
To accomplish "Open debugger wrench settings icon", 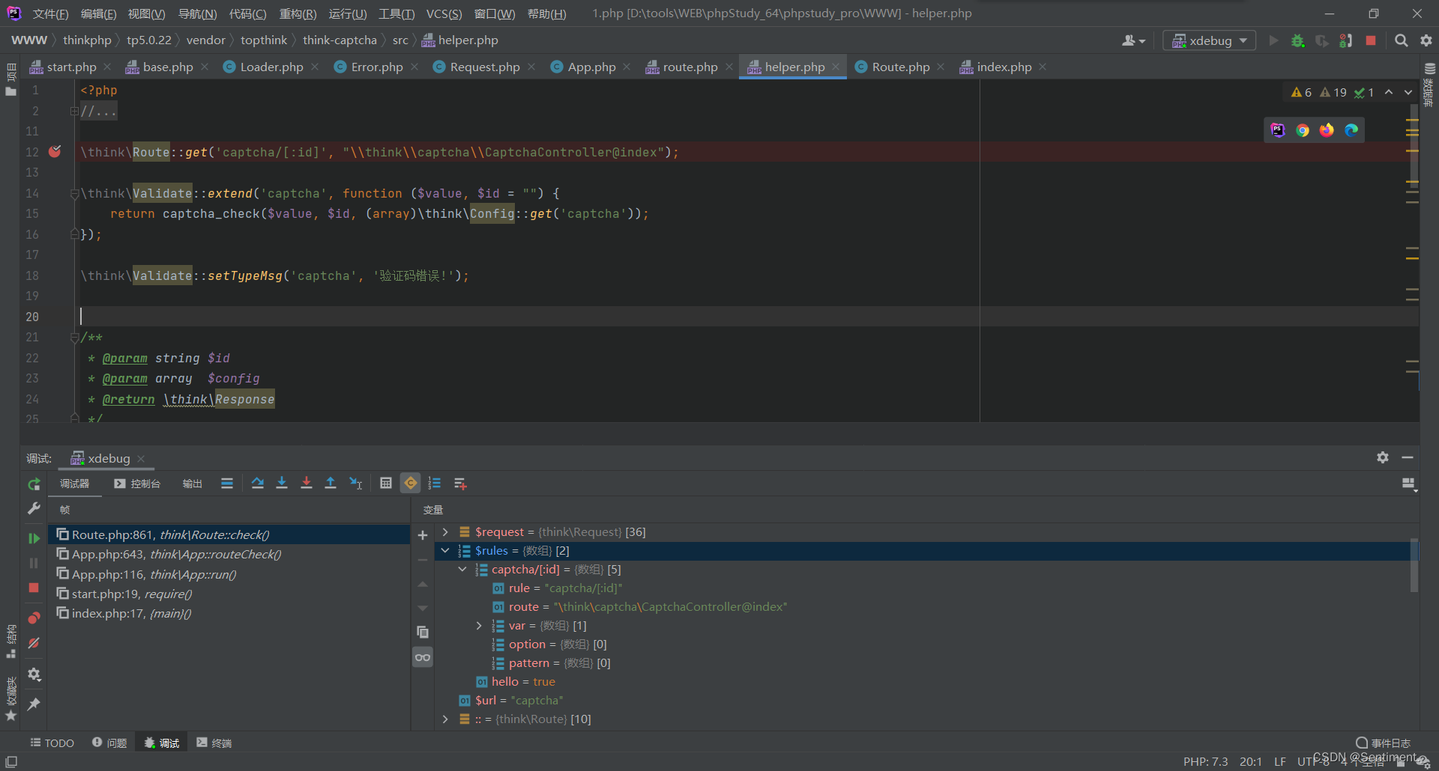I will [34, 509].
